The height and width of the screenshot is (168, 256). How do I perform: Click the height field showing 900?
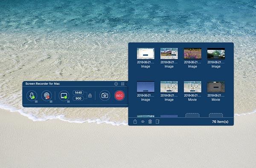tap(78, 98)
